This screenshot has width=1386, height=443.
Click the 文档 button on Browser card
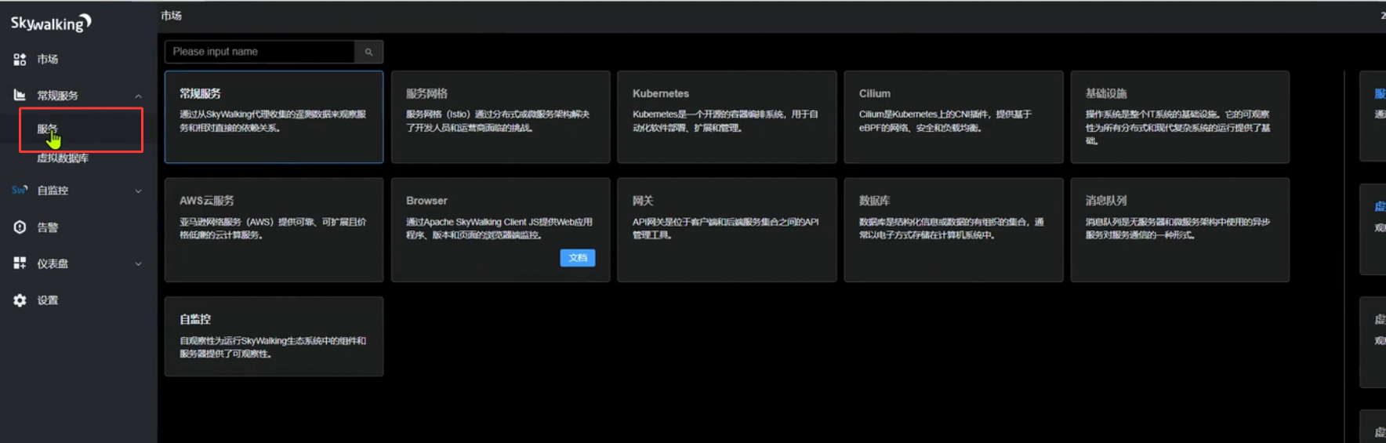tap(578, 258)
